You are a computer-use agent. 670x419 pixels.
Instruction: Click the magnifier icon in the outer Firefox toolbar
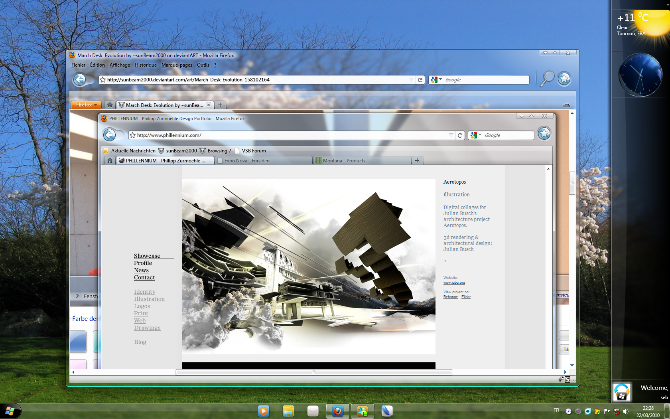click(x=547, y=79)
